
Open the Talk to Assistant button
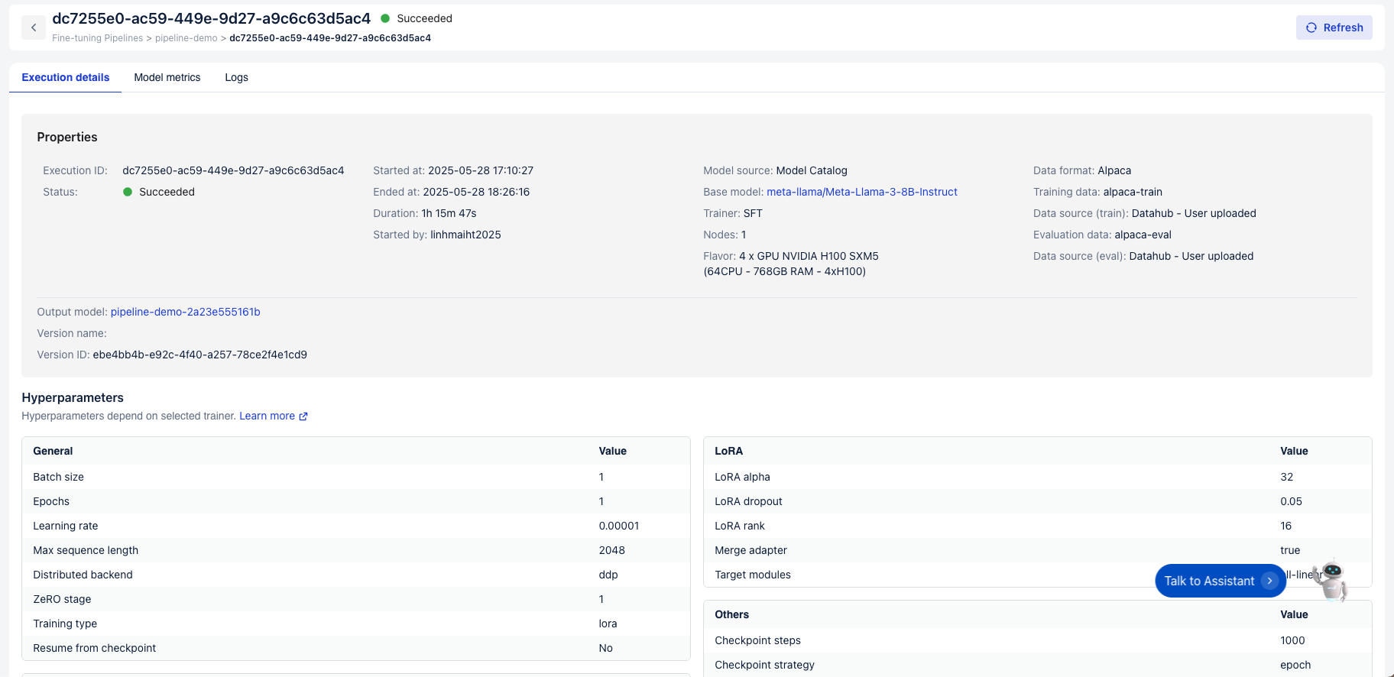[1209, 581]
